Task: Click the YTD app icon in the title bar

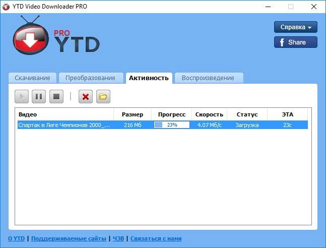Action: click(6, 7)
